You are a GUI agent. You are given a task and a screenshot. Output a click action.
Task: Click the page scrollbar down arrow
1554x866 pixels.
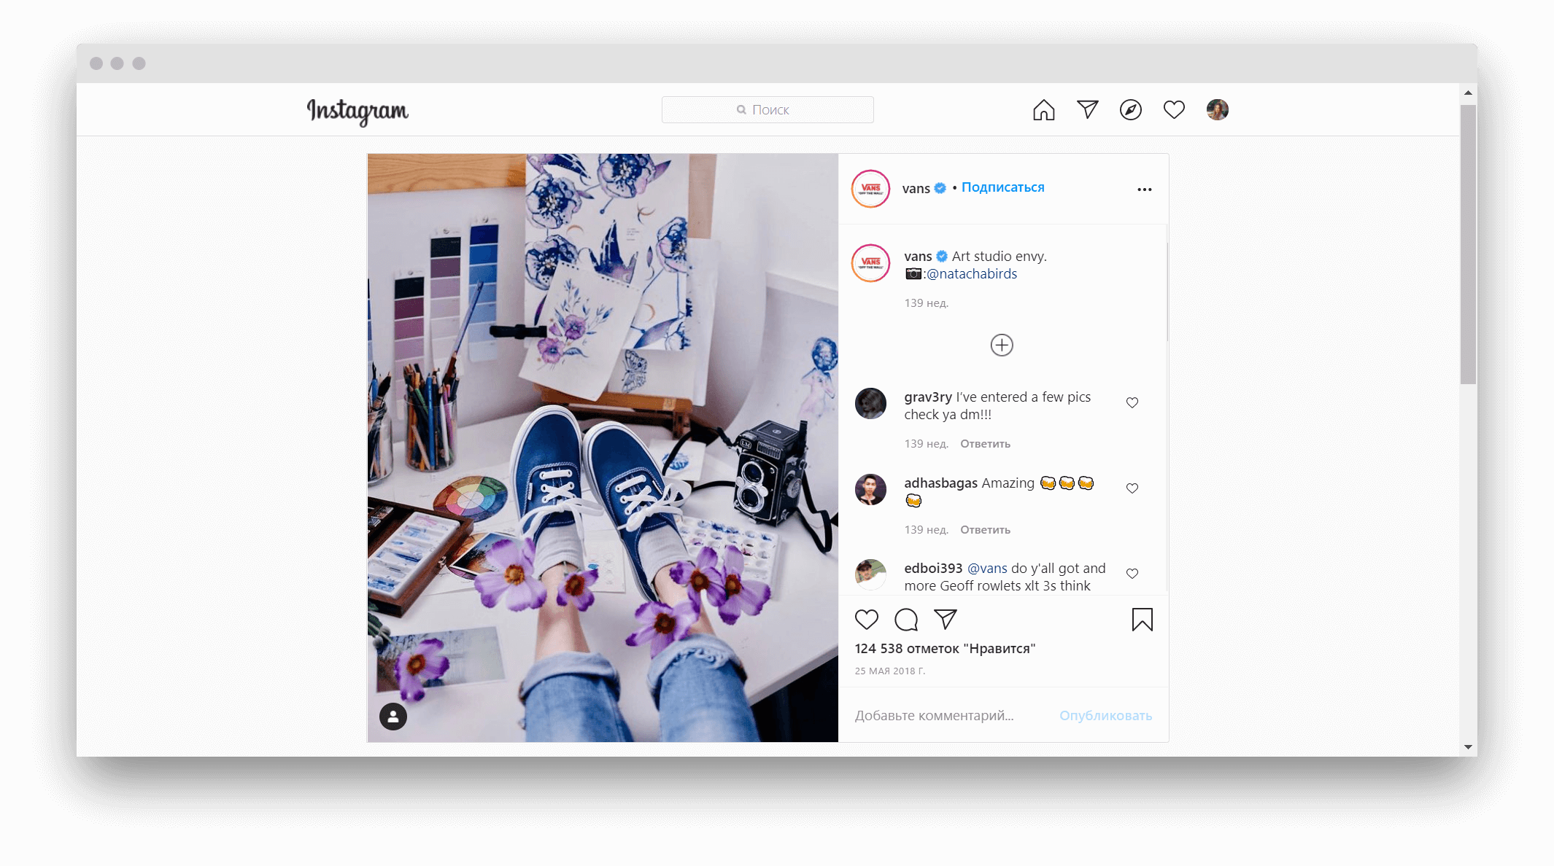1468,748
